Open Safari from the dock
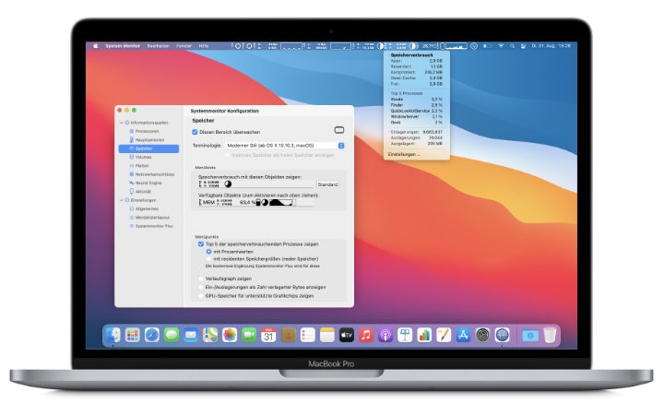 [x=152, y=336]
